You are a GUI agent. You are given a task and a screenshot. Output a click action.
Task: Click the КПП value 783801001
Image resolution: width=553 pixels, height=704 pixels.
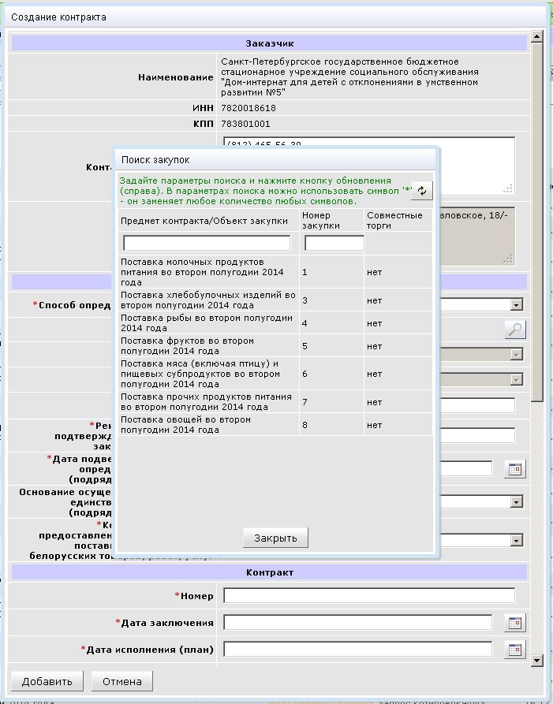[x=245, y=124]
